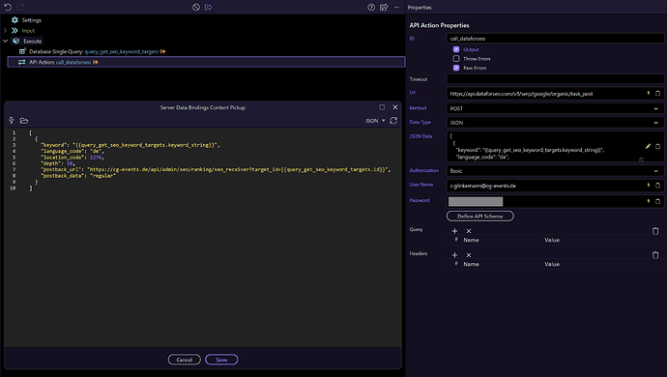Click the Timeout input field
Screen dimensions: 667x377
coord(555,79)
